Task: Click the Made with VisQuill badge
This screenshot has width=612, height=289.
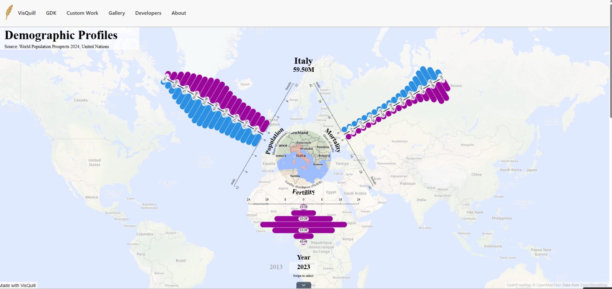Action: tap(18, 286)
